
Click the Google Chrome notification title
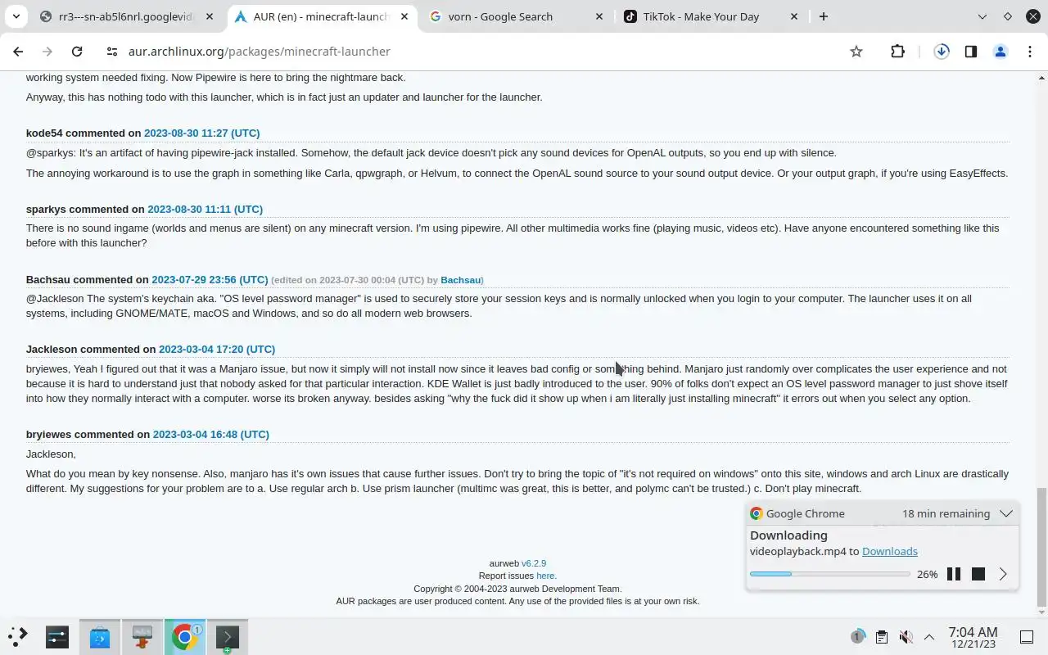point(805,513)
